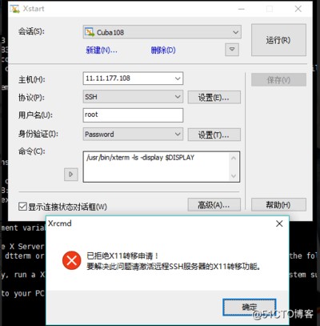Click the red error icon in Xrcmd dialog
Image resolution: width=320 pixels, height=326 pixels.
pyautogui.click(x=72, y=260)
